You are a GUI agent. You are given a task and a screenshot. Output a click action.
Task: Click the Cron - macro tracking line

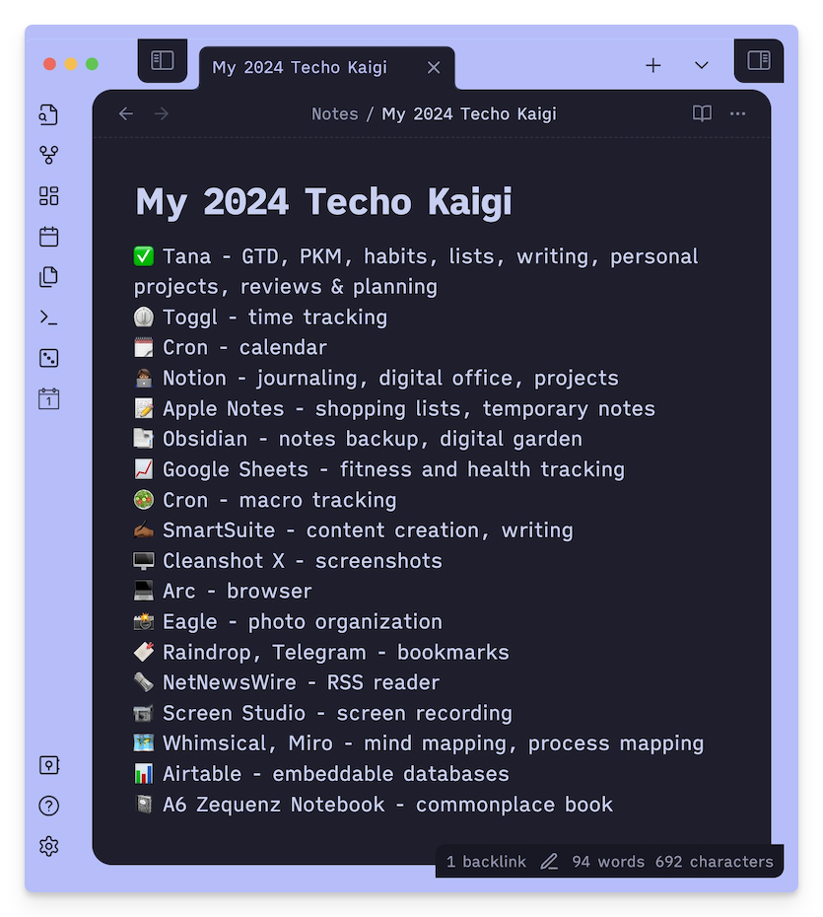(x=265, y=500)
